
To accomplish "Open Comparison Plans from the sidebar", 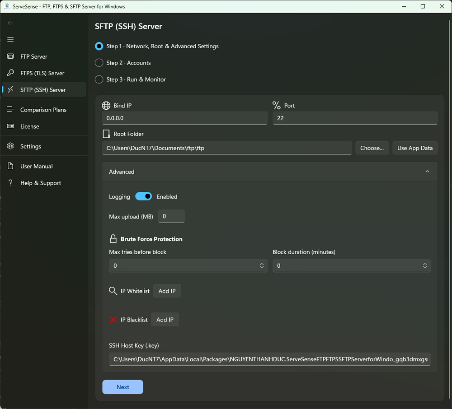I will 43,110.
